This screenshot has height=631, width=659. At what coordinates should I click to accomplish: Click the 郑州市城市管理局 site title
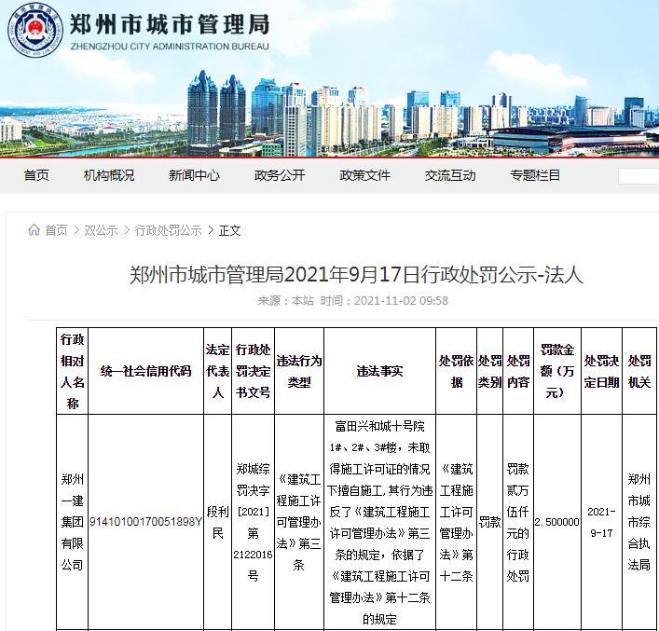point(169,25)
